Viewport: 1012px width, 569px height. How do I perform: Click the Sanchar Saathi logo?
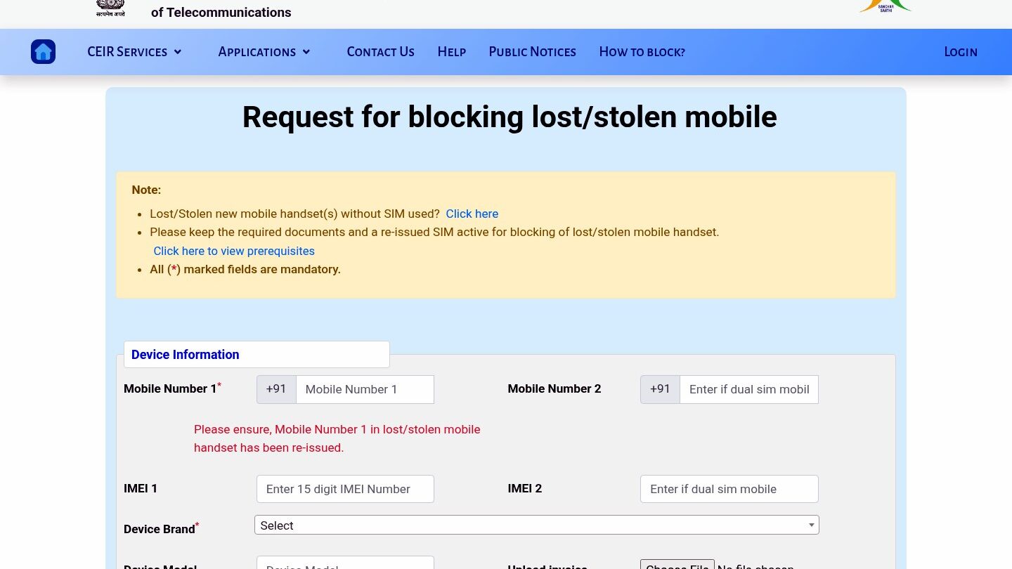(885, 6)
